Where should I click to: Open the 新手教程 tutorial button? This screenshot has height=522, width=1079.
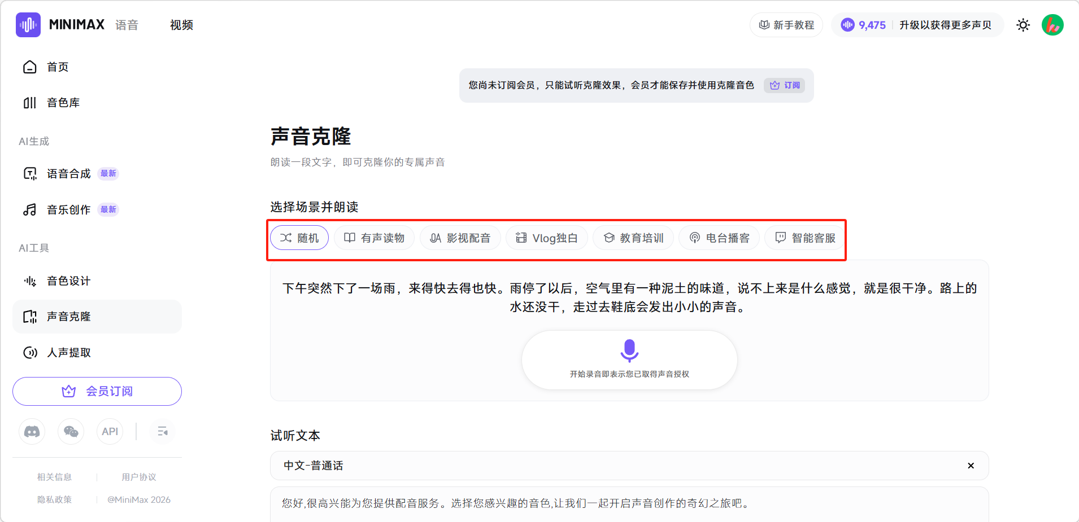[x=786, y=25]
